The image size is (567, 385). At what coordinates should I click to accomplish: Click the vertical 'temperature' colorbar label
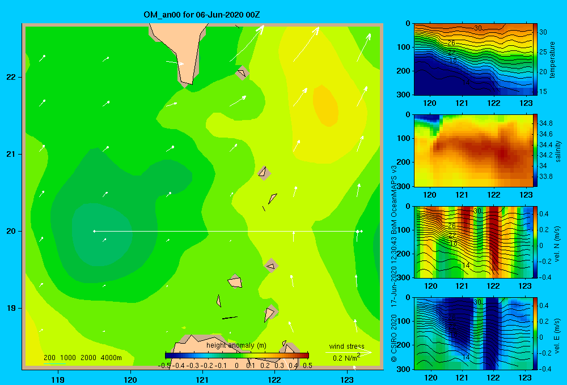point(552,59)
